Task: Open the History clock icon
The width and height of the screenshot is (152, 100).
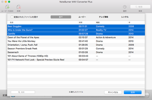Action: (x=125, y=7)
